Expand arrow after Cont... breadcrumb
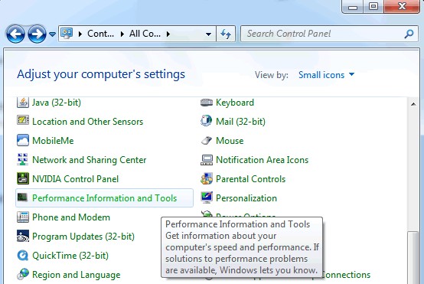Image resolution: width=424 pixels, height=284 pixels. (122, 34)
